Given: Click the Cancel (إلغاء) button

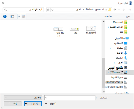Looking at the screenshot, I should pos(13,104).
